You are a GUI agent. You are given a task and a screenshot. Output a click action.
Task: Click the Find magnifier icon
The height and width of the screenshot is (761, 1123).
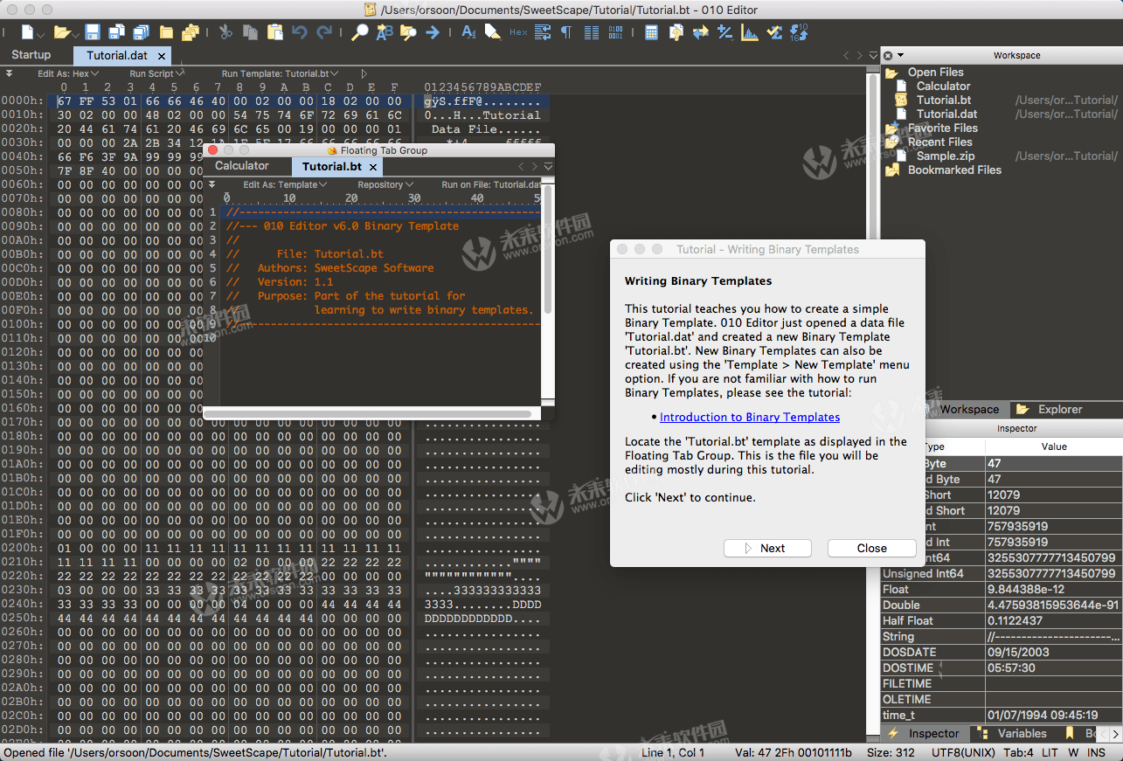click(359, 32)
